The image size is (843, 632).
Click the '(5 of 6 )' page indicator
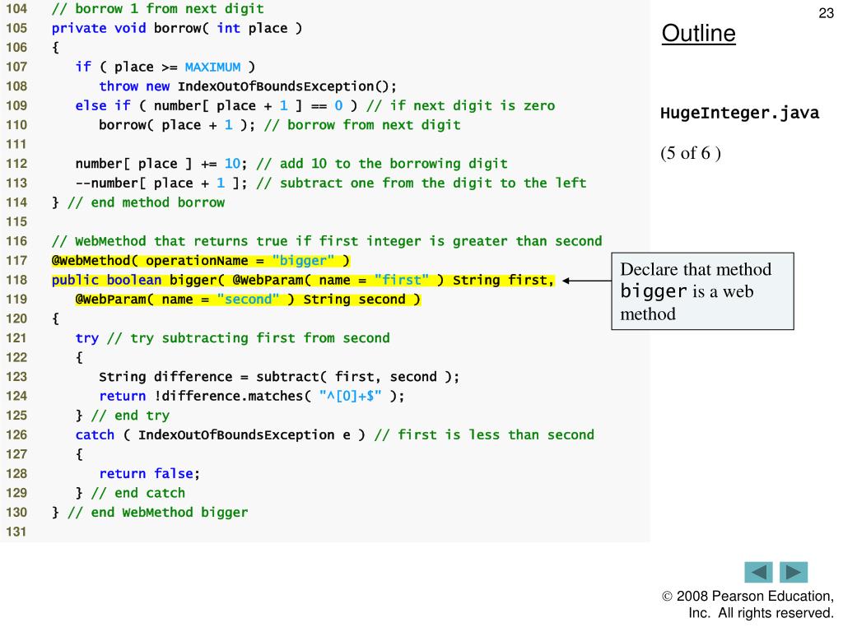click(691, 153)
